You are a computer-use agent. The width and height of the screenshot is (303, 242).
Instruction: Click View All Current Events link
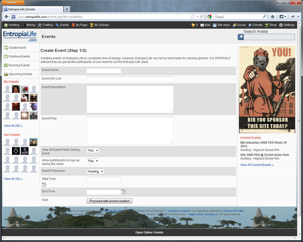tap(257, 165)
